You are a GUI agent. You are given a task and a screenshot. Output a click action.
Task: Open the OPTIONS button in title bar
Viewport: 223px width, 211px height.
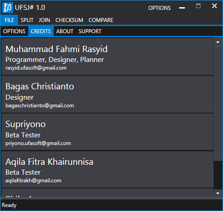[x=159, y=8]
